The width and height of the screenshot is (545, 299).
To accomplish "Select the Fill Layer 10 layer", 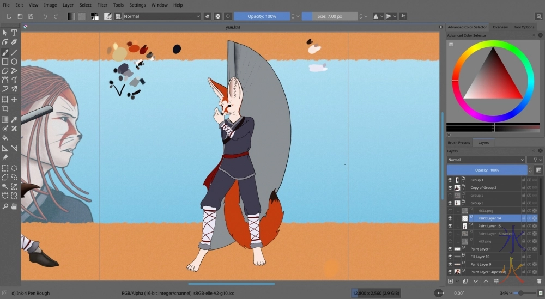I will [480, 257].
